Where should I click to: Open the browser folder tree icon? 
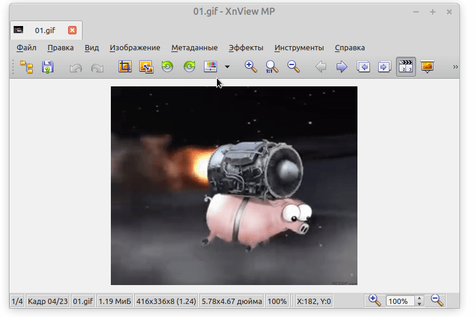27,67
